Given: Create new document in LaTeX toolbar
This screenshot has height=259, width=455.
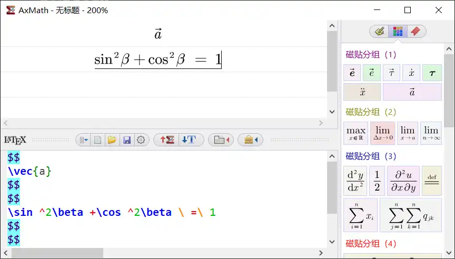Looking at the screenshot, I should pyautogui.click(x=97, y=140).
